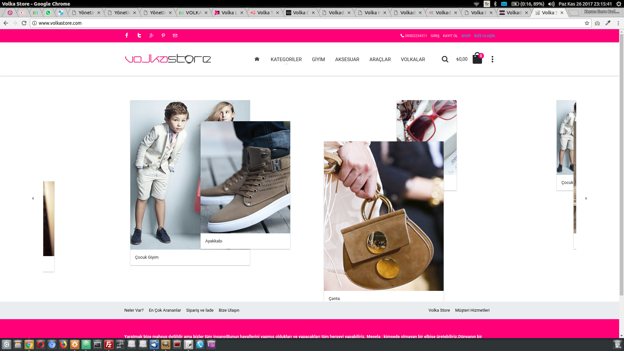
Task: Open the Müşteri Hizmetleri footer link
Action: (472, 310)
